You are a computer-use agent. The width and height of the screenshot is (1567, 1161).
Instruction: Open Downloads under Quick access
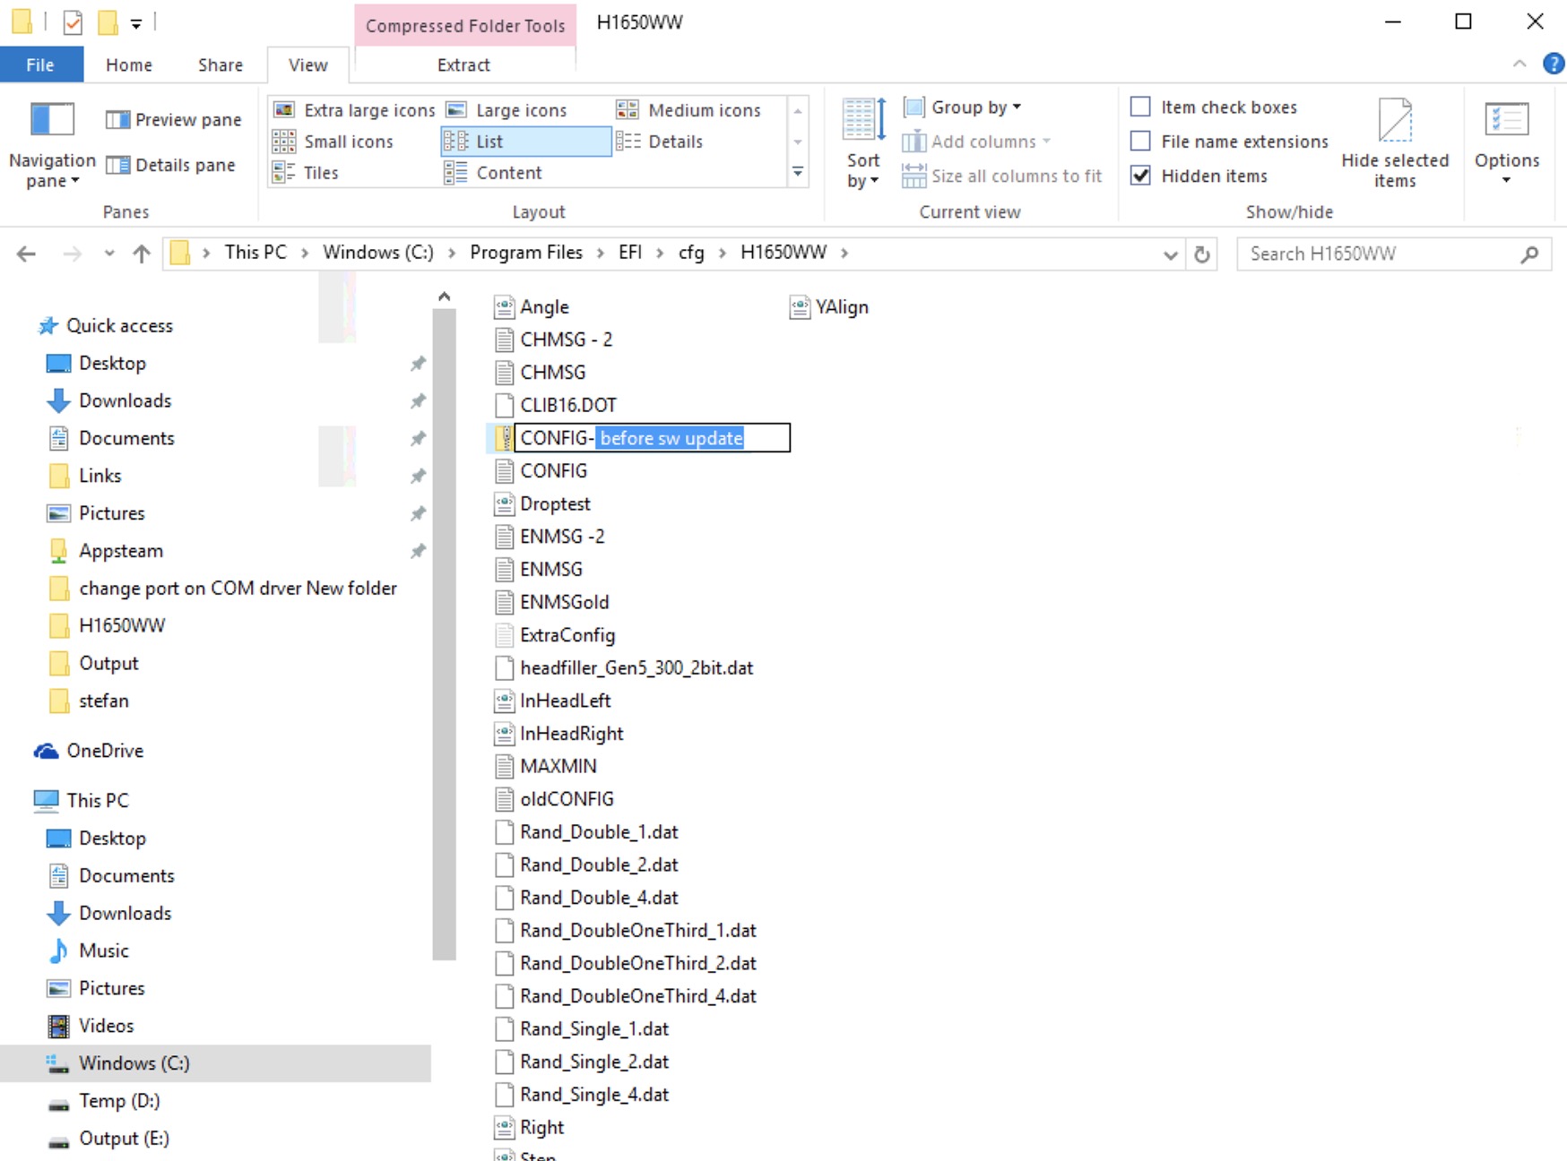click(125, 400)
